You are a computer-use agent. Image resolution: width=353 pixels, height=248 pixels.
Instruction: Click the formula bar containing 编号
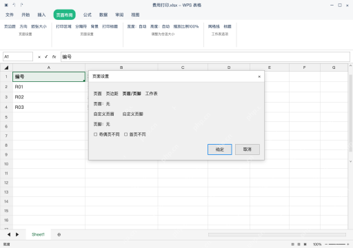point(205,56)
